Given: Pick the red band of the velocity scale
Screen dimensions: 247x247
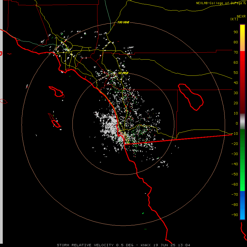Looking at the screenshot, I should tap(242, 82).
